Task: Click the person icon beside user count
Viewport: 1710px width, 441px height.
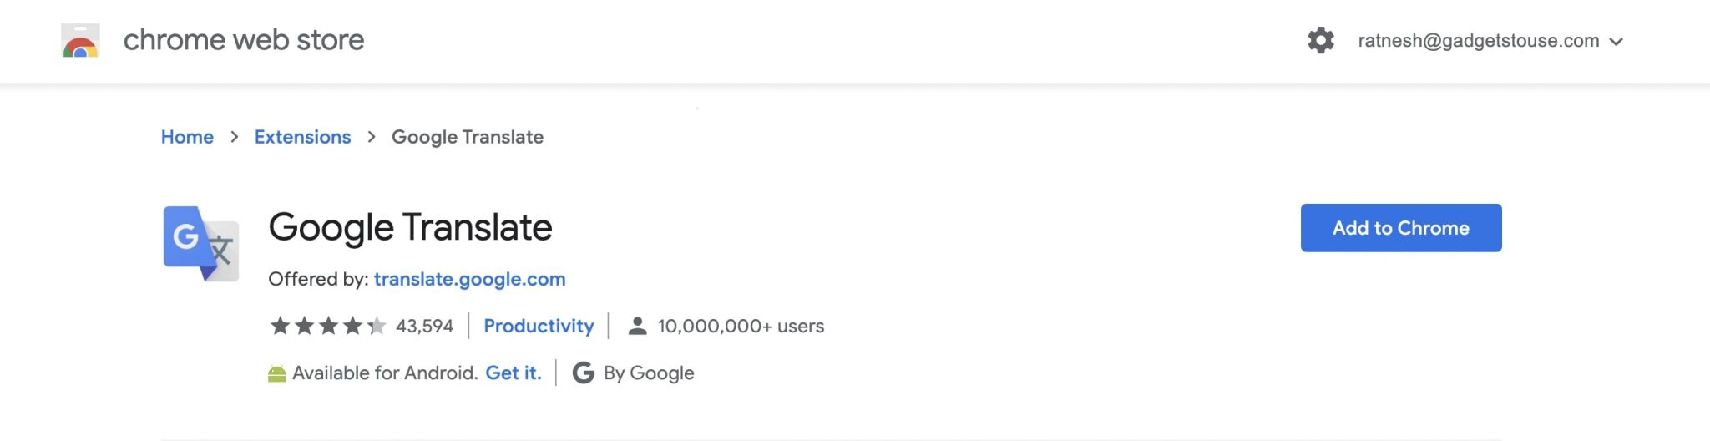Action: [x=637, y=326]
